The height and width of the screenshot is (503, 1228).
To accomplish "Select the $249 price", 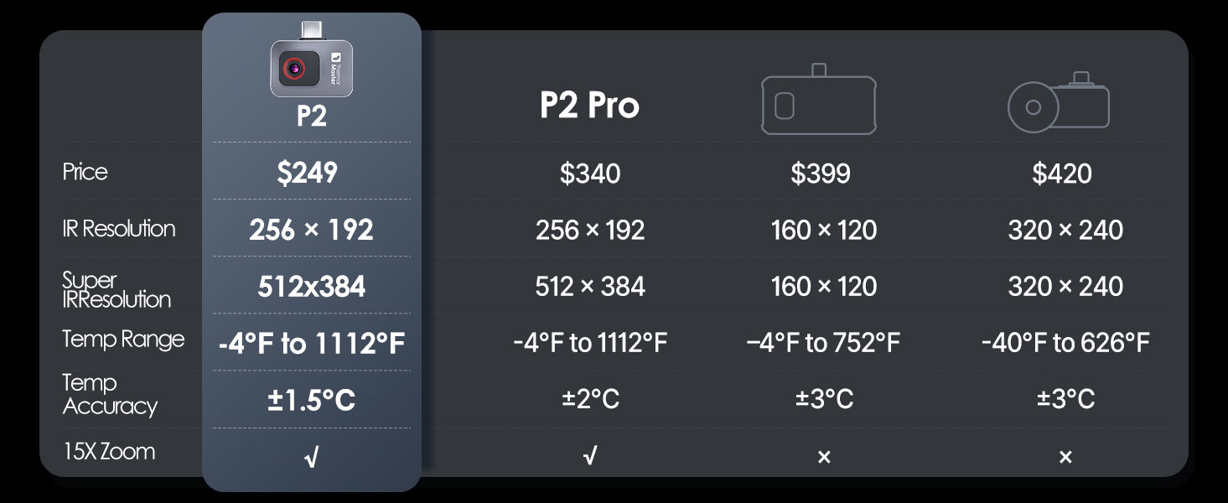I will tap(308, 172).
